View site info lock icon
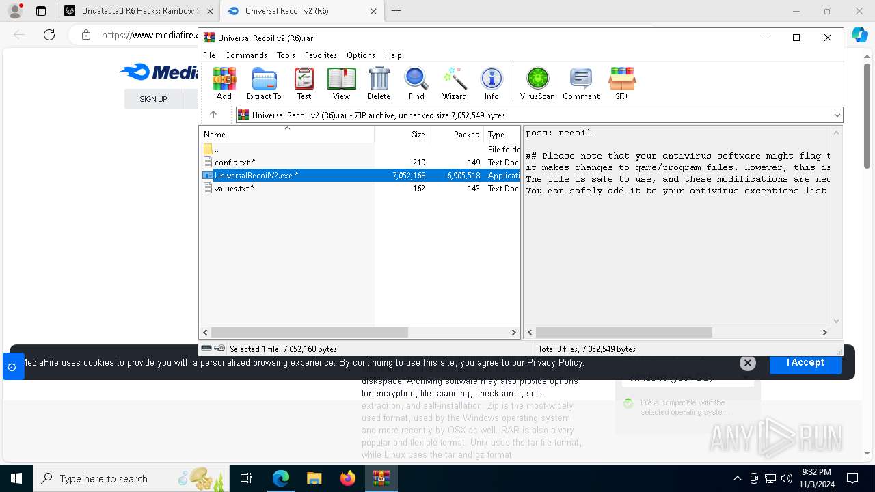This screenshot has height=492, width=875. [86, 35]
